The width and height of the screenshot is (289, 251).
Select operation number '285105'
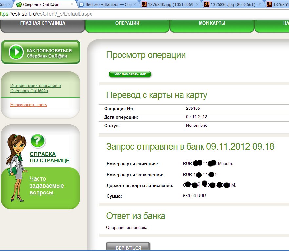(x=193, y=108)
